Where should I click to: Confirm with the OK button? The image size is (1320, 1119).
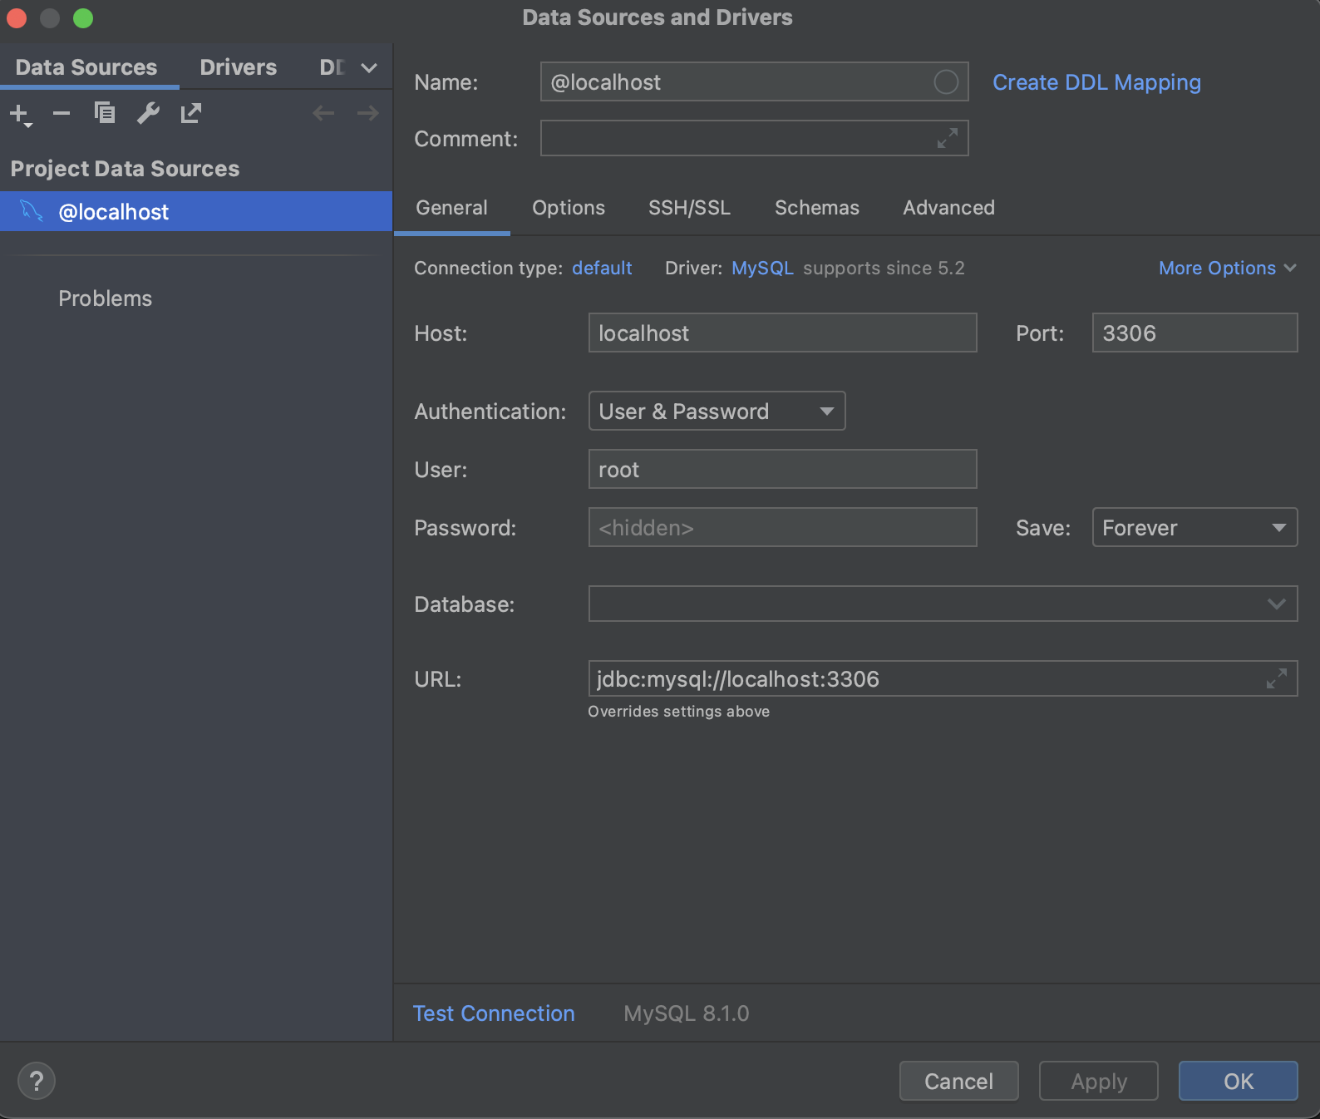[x=1238, y=1081]
